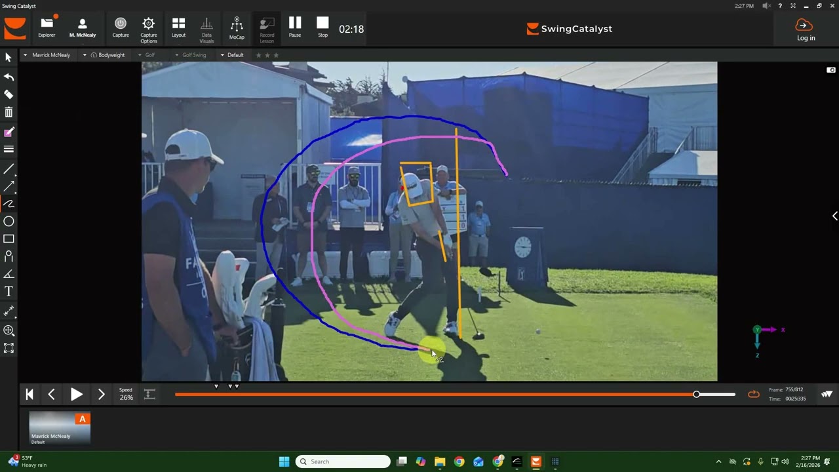The height and width of the screenshot is (472, 839).
Task: Pick the angle measurement tool
Action: tap(9, 274)
